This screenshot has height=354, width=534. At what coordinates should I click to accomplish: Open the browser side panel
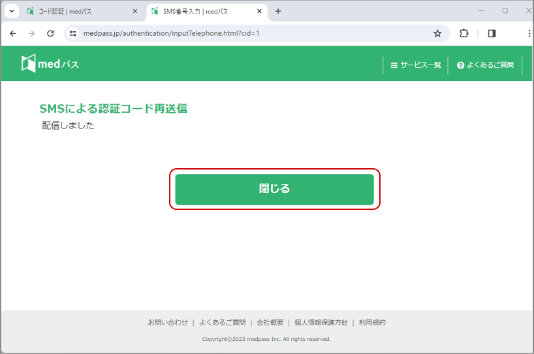(x=492, y=33)
